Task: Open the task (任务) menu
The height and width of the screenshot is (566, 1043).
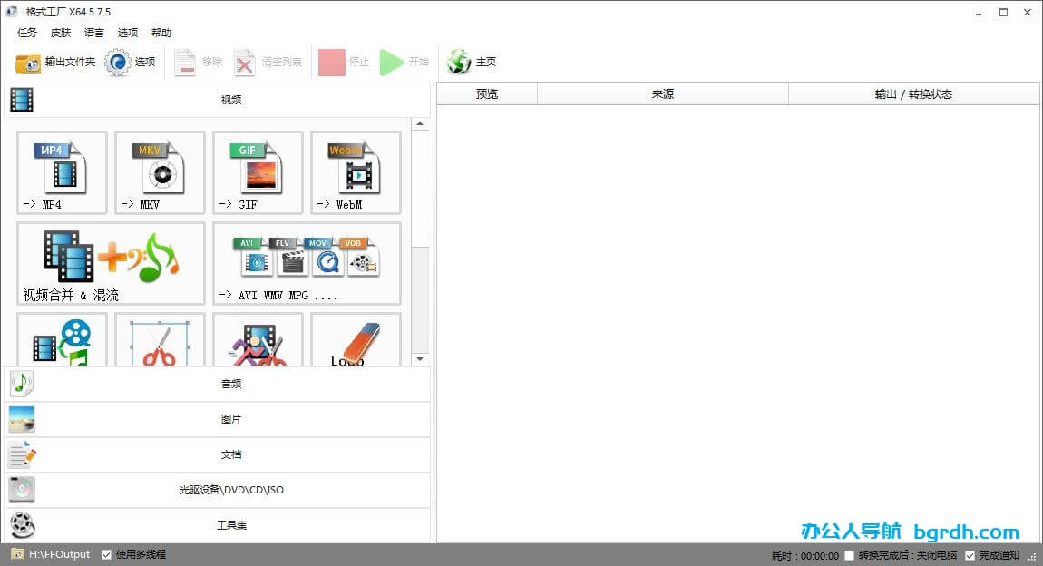Action: pyautogui.click(x=27, y=33)
